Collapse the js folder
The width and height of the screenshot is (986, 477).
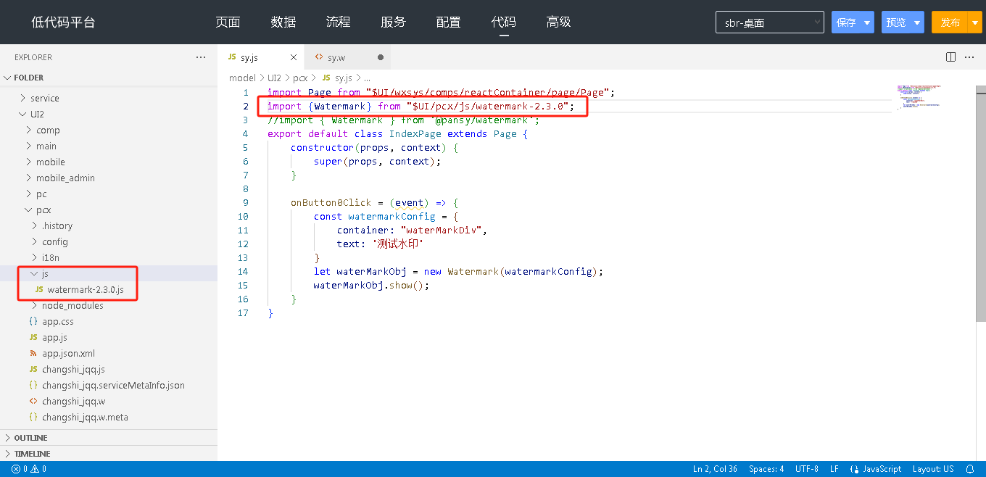point(44,274)
